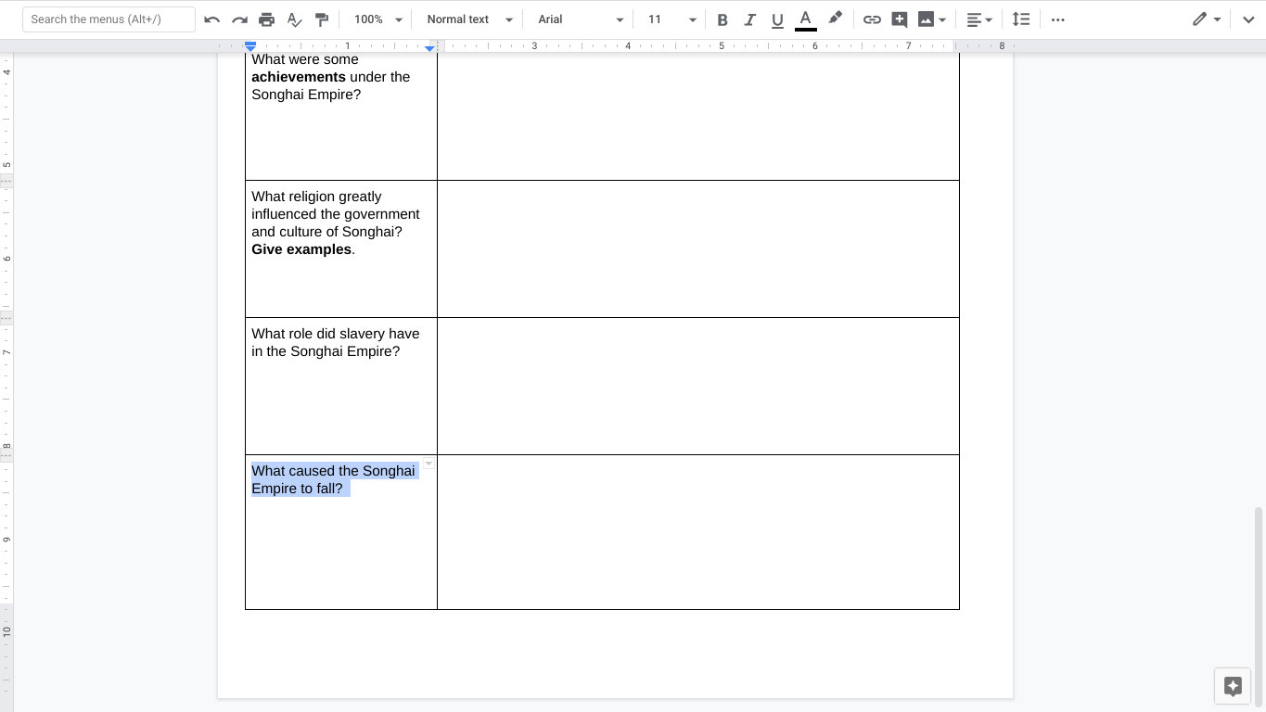Click the Undo arrow icon
Viewport: 1266px width, 712px height.
212,19
